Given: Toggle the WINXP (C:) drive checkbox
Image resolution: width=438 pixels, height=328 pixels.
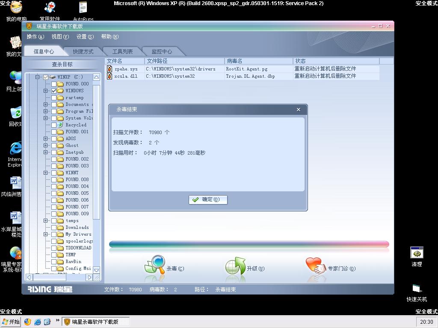Looking at the screenshot, I should coord(46,77).
